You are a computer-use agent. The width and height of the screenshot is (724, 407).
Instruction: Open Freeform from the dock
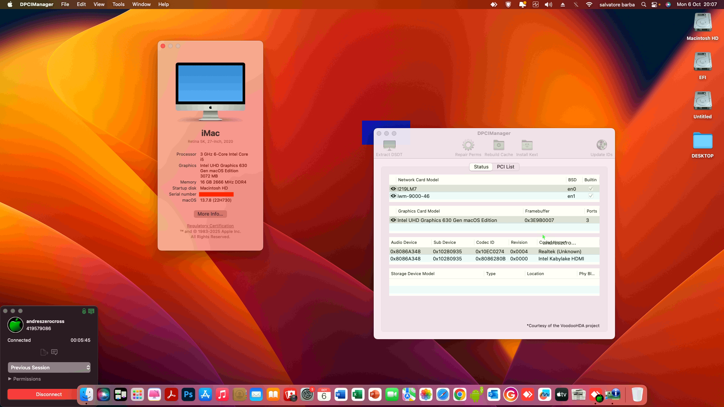(x=545, y=395)
